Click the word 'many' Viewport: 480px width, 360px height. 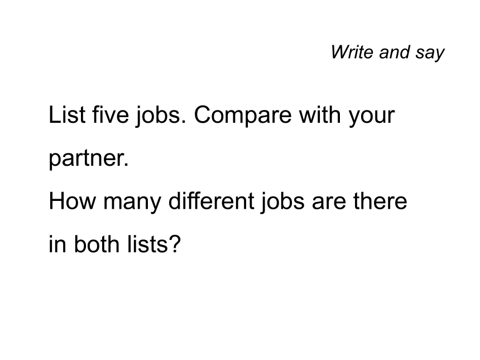132,204
